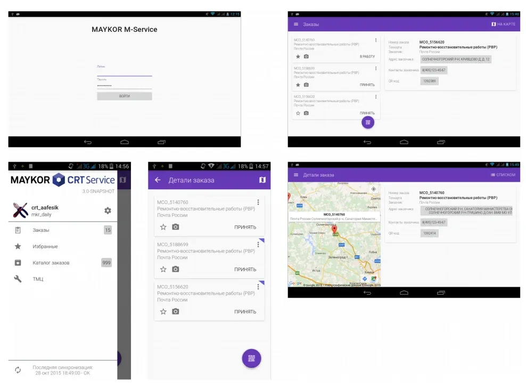Screen dimensions: 526x386
Task: Focus the Пароль password field
Action: tap(125, 86)
